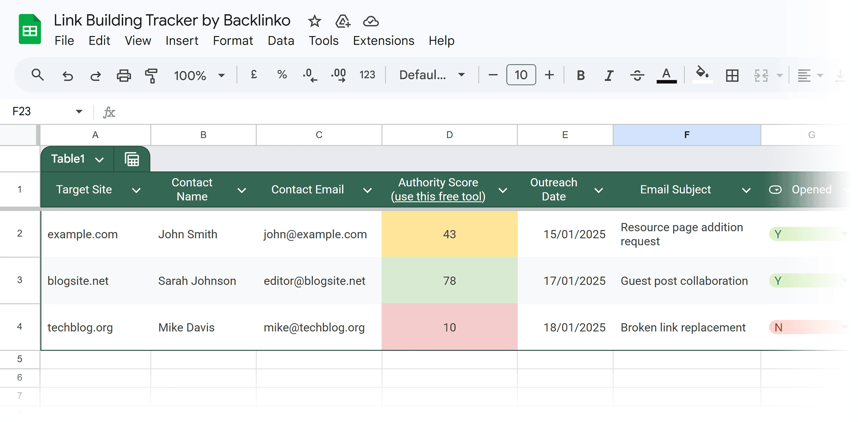Open the search in the menus tool
This screenshot has height=422, width=858.
[x=38, y=75]
